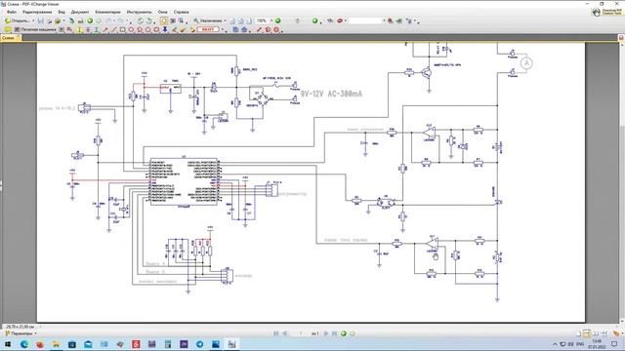Toggle single page layout in the status bar
Image resolution: width=625 pixels, height=351 pixels.
[578, 333]
